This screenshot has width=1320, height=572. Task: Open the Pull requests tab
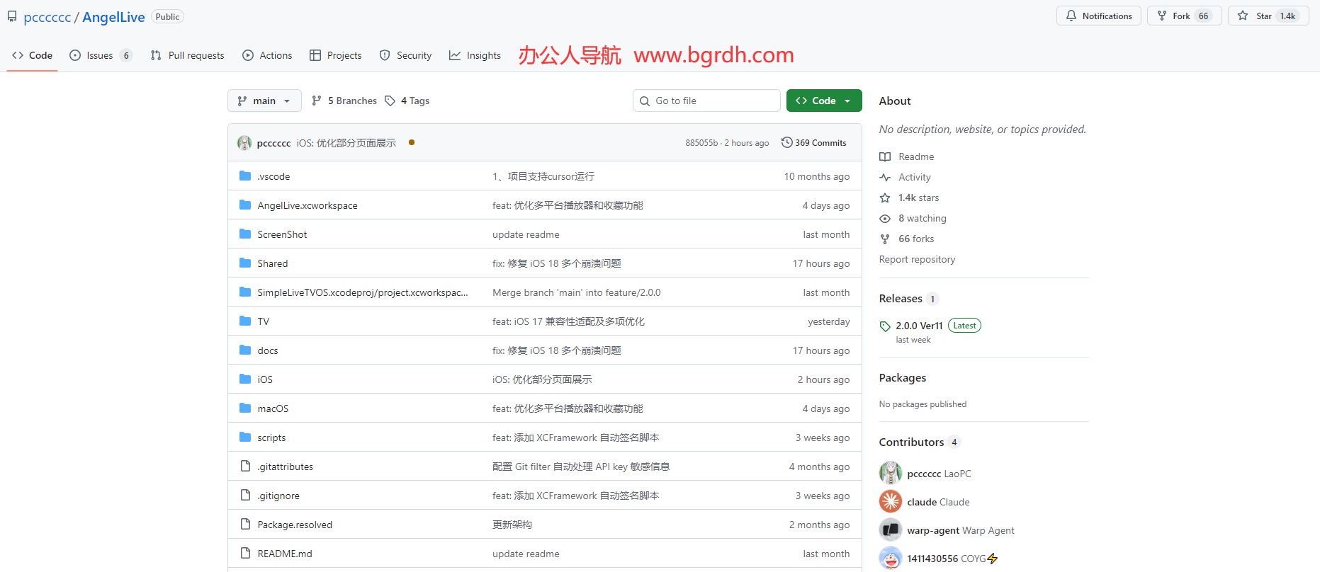point(188,55)
